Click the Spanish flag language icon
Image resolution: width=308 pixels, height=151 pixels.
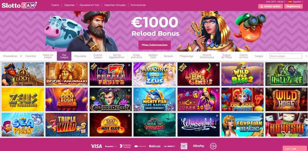click(290, 2)
